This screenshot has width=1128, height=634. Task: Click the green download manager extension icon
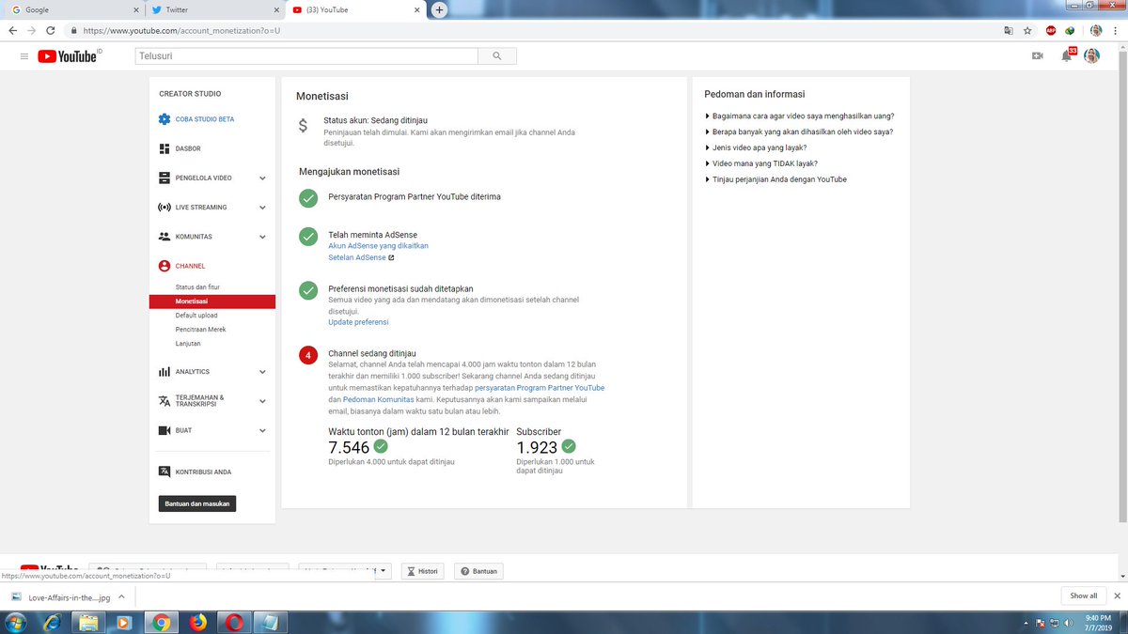tap(1070, 30)
